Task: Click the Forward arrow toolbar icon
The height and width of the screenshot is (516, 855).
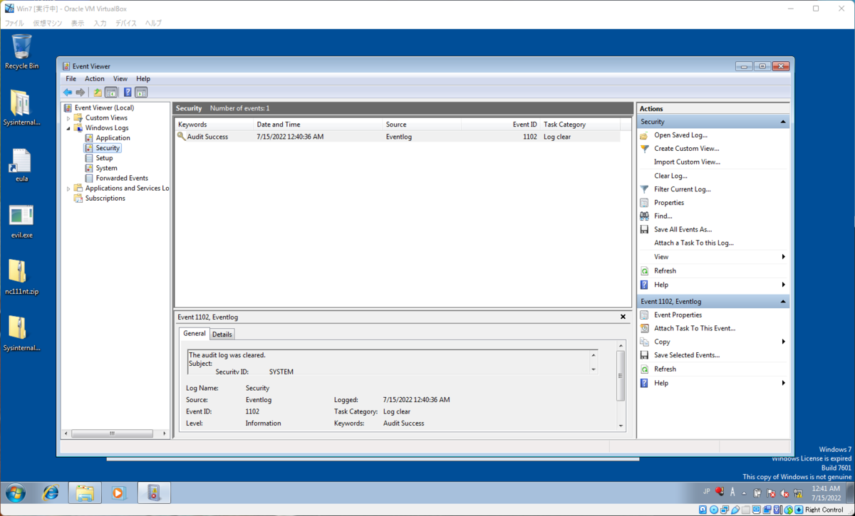Action: [81, 93]
